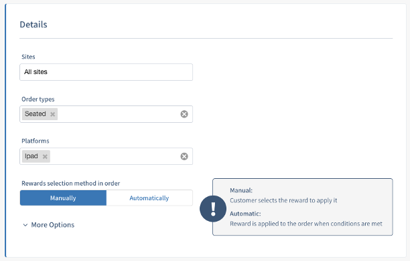This screenshot has height=261, width=410.
Task: Click the Ipad tag label
Action: [31, 156]
